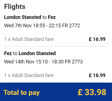Select Fez to London Stansted route title
This screenshot has height=101, width=112.
pyautogui.click(x=30, y=53)
